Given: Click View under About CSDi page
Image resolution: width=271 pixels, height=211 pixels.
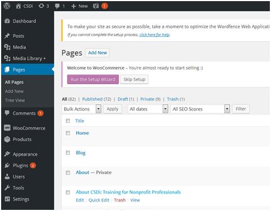Looking at the screenshot, I should [135, 200].
